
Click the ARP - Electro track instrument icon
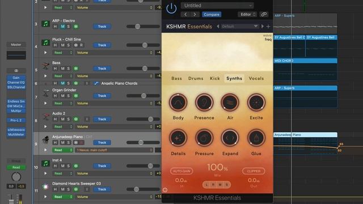coord(45,24)
